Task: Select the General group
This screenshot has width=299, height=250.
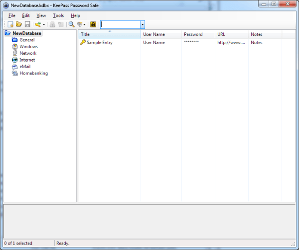Action: pos(27,40)
